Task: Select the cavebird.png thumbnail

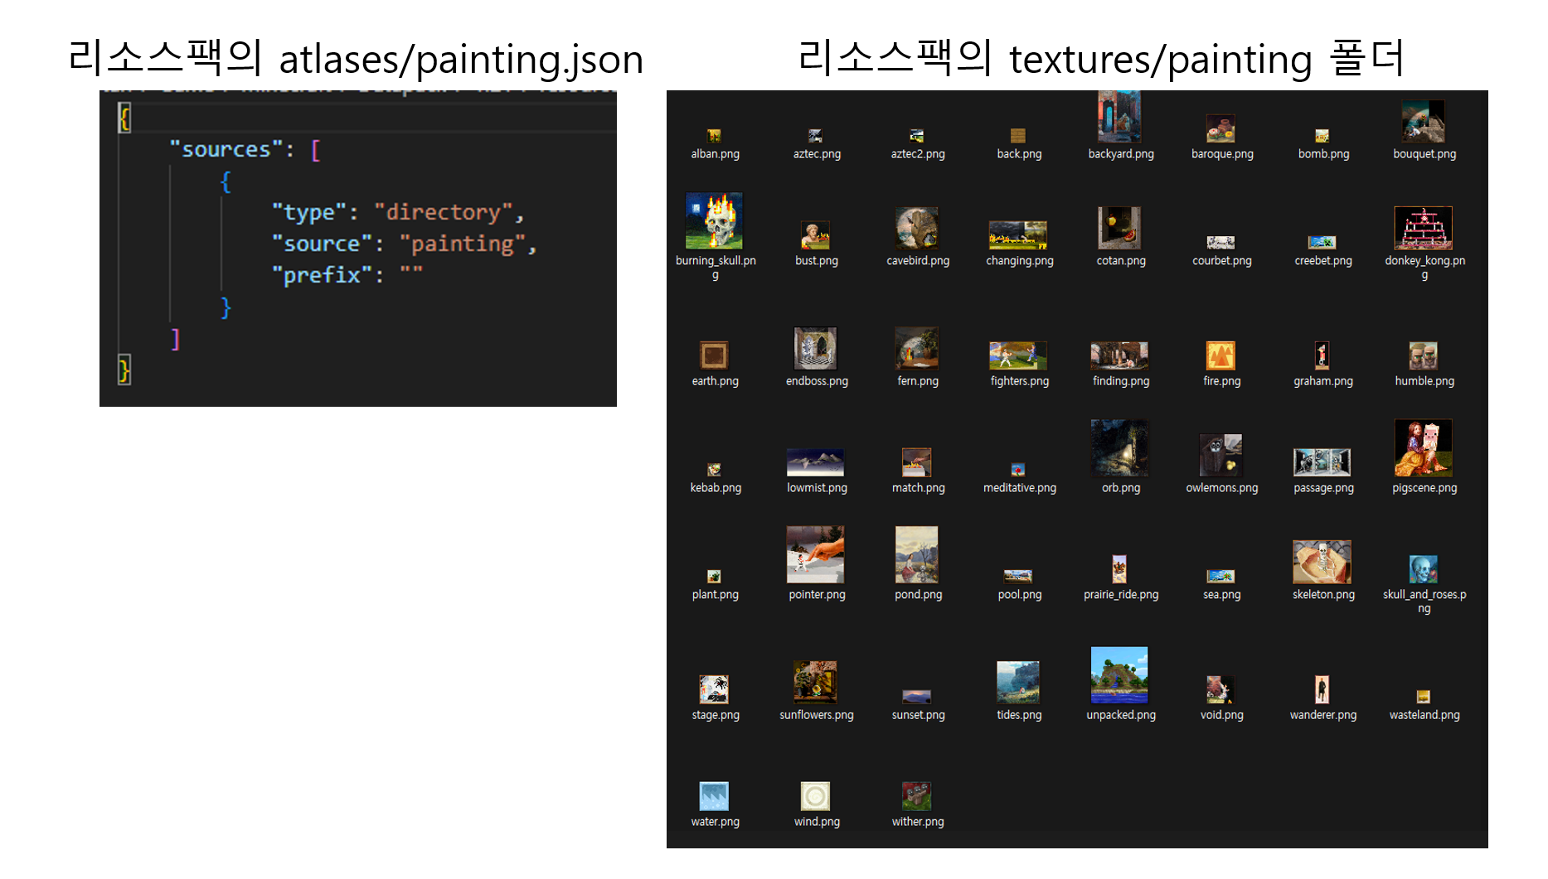Action: [917, 228]
